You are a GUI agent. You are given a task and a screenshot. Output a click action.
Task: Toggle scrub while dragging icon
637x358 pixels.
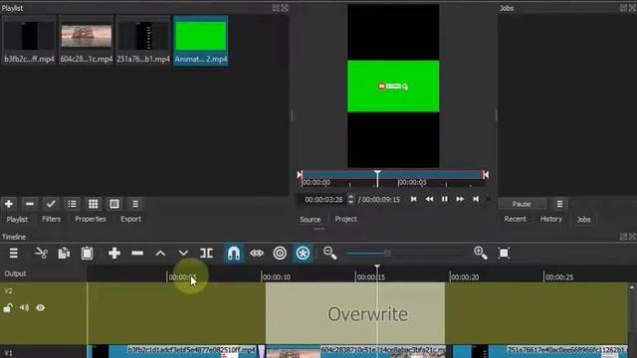coord(257,254)
